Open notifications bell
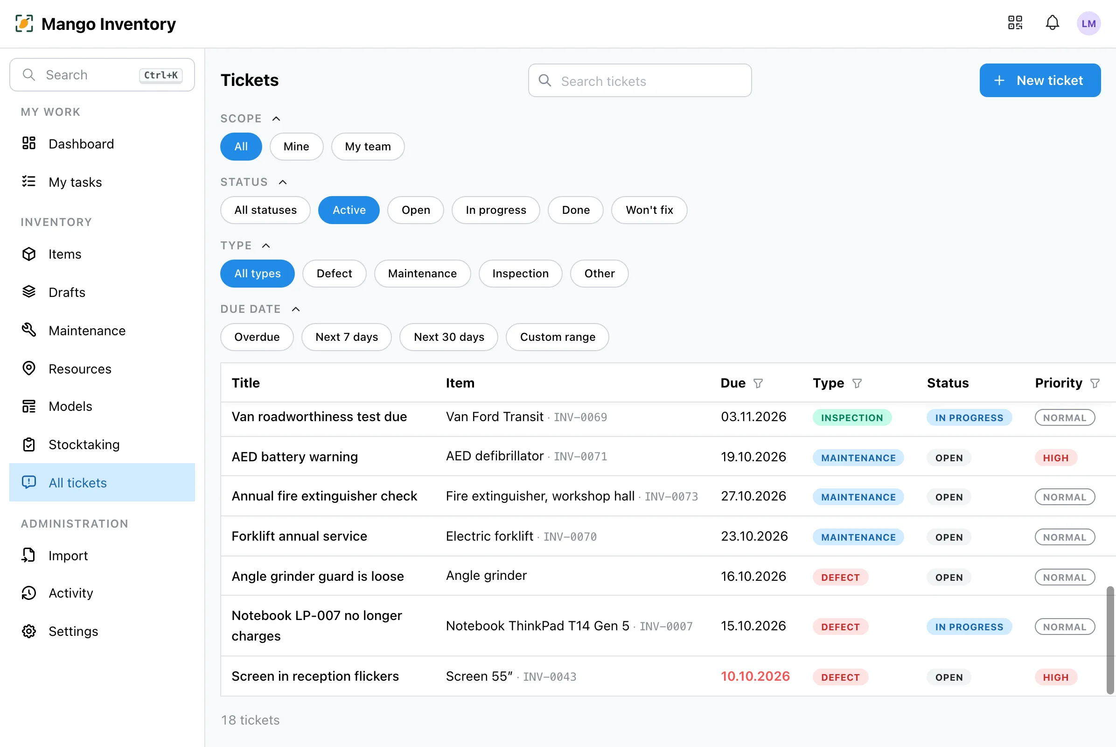Viewport: 1116px width, 747px height. click(1052, 23)
